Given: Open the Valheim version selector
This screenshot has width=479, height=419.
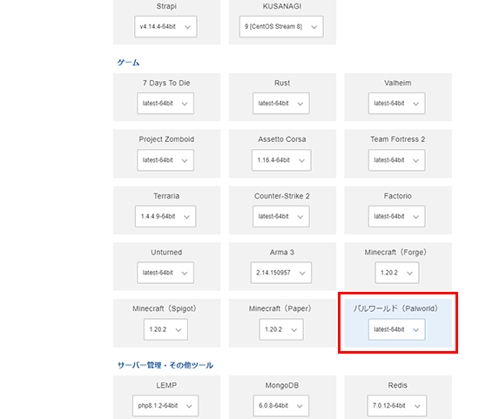Looking at the screenshot, I should tap(396, 104).
